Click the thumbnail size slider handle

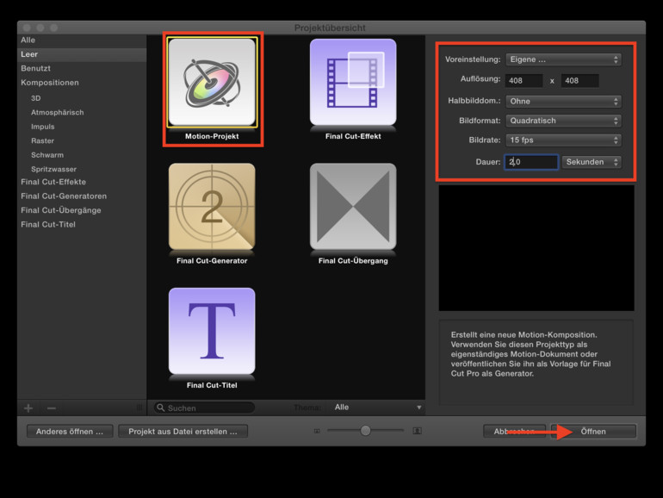point(366,431)
